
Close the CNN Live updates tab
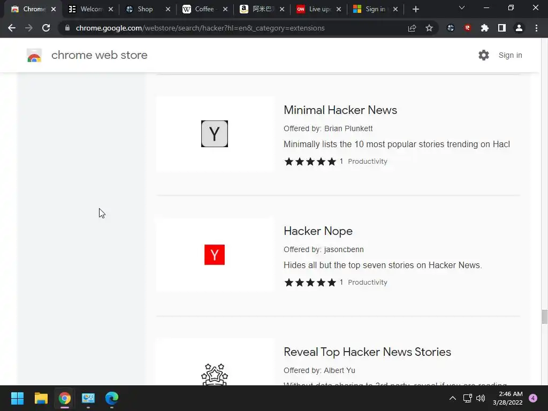point(339,10)
